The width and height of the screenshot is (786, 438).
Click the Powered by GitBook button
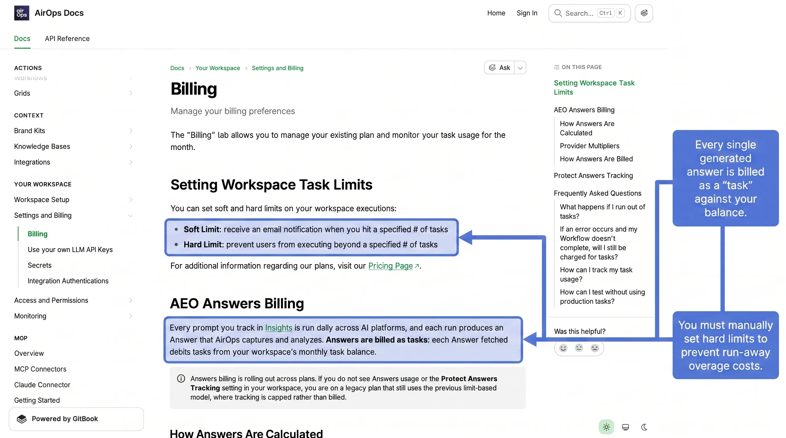click(x=76, y=419)
